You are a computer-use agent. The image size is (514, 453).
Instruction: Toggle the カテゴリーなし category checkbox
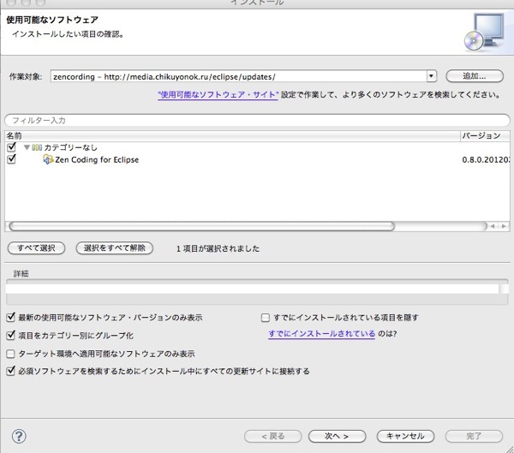pos(11,147)
